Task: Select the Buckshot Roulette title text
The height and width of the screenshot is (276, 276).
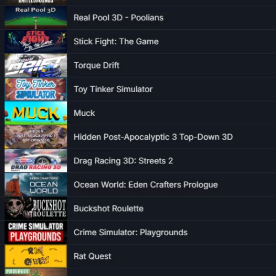Action: pos(109,209)
